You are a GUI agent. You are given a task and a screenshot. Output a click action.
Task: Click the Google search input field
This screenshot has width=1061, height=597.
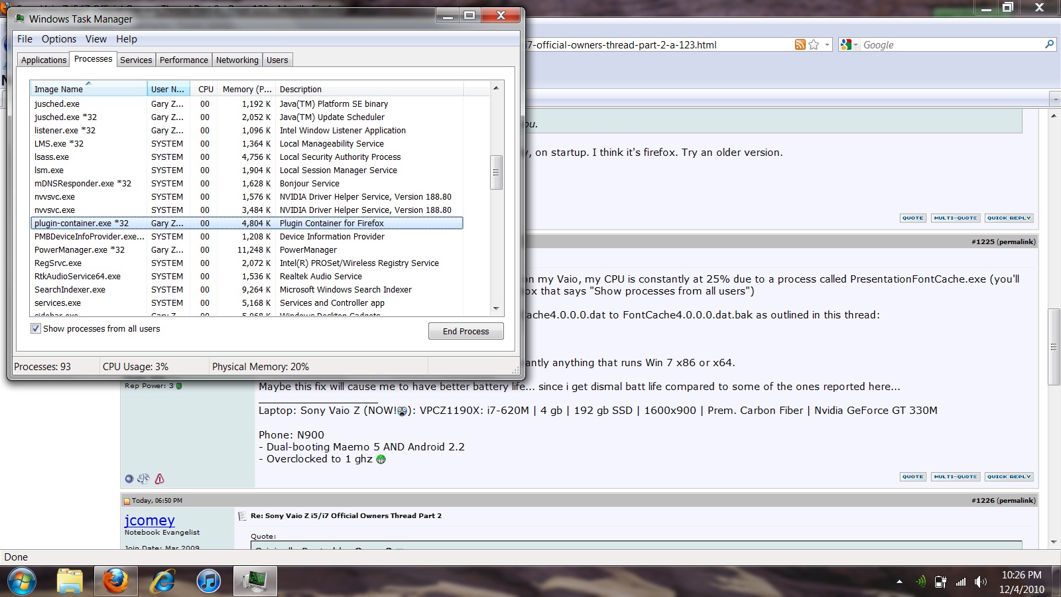(952, 44)
